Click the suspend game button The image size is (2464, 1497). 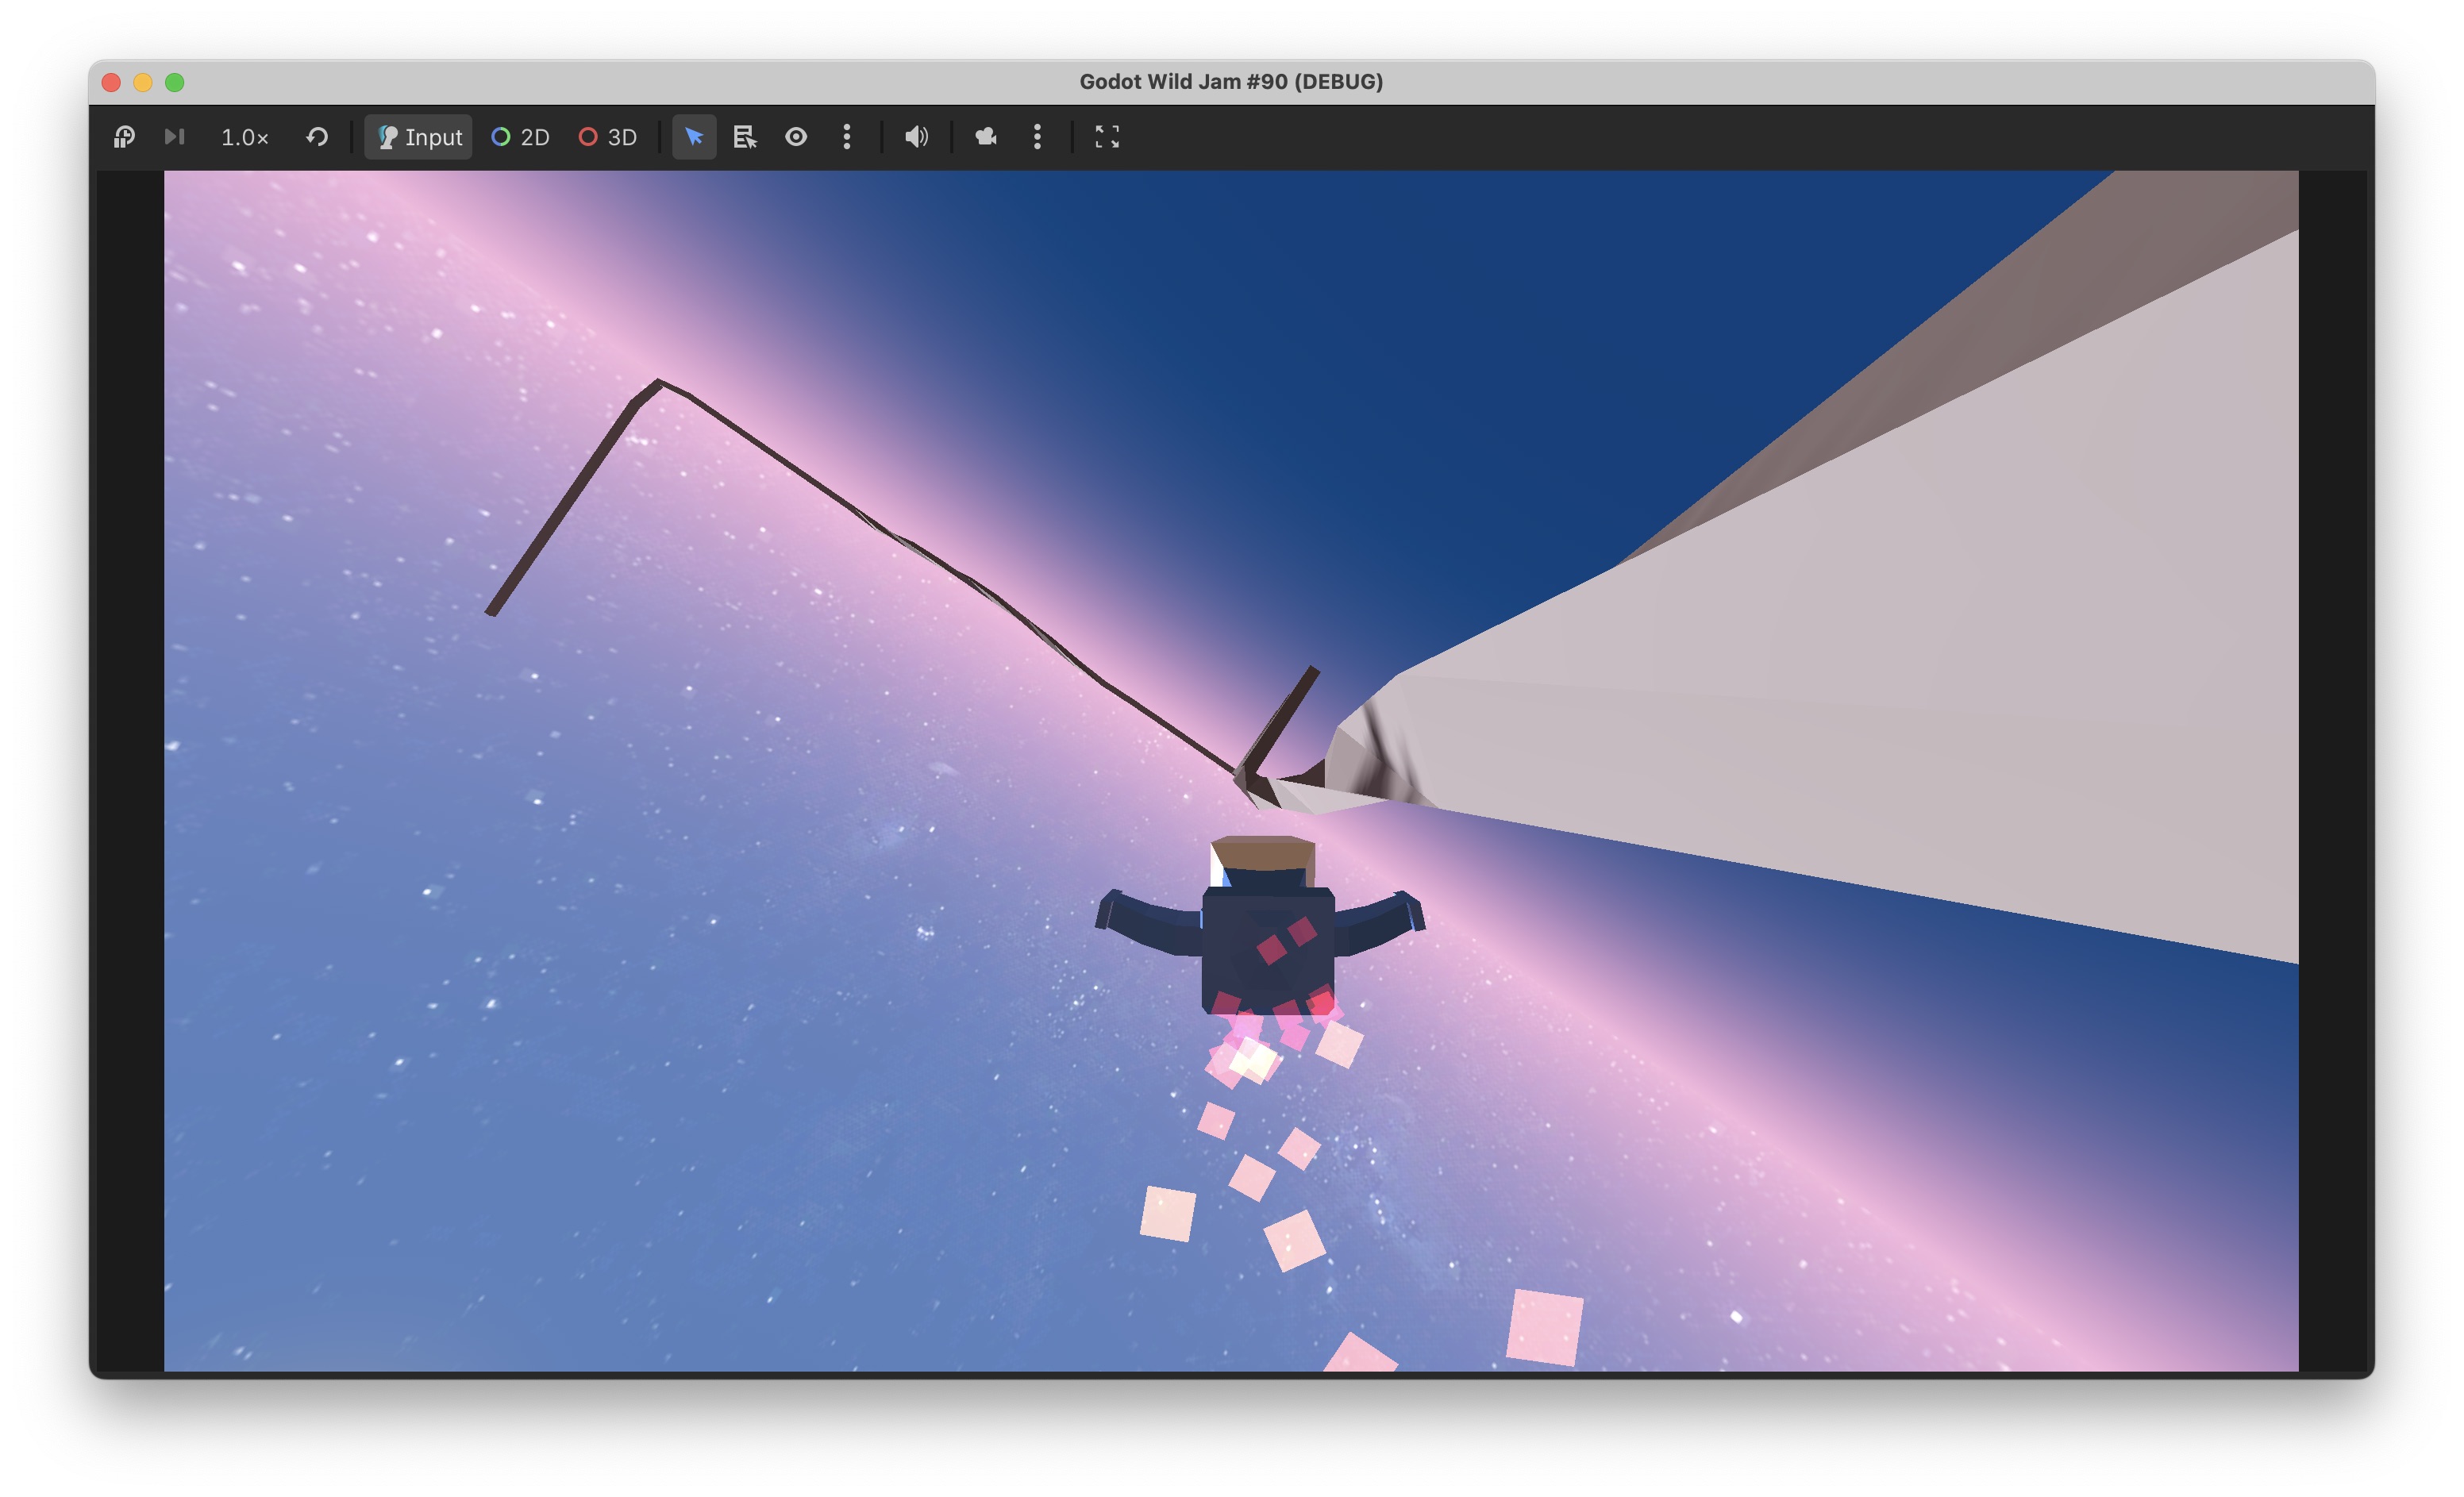(x=124, y=137)
